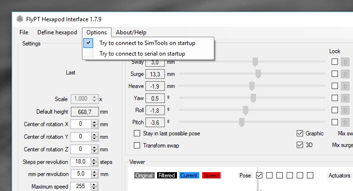Viewport: 353px width, 191px height.
Task: Click the Heave slider thumb
Action: [x=252, y=86]
